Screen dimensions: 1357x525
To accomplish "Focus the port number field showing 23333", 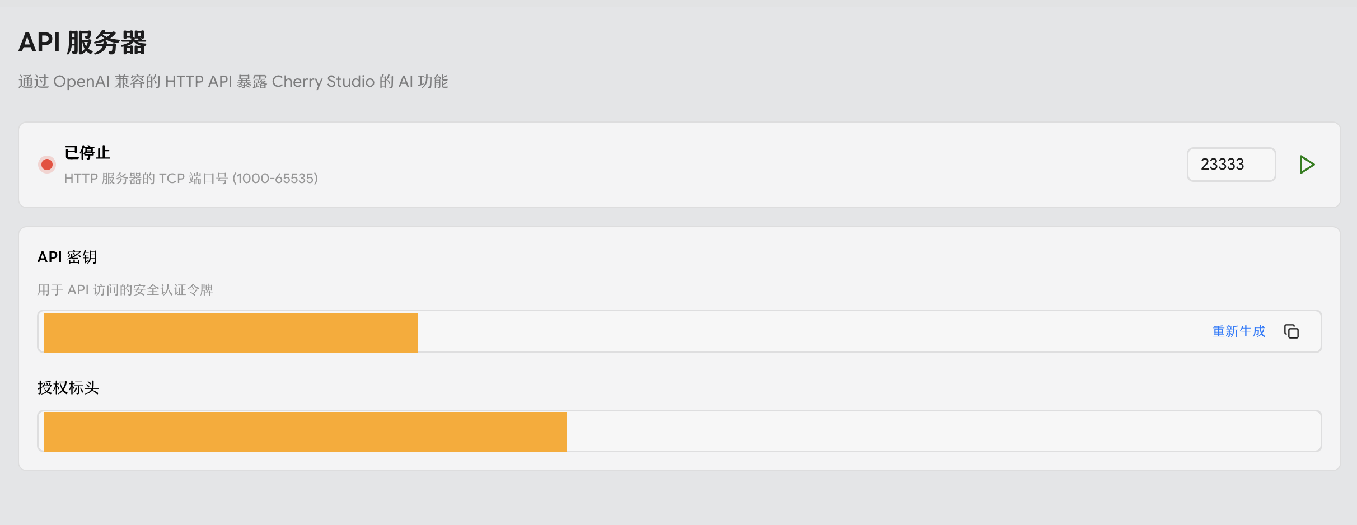I will pos(1230,165).
